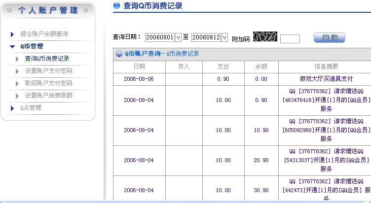The image size is (371, 203).
Task: Click the 存入 column header
Action: (184, 67)
